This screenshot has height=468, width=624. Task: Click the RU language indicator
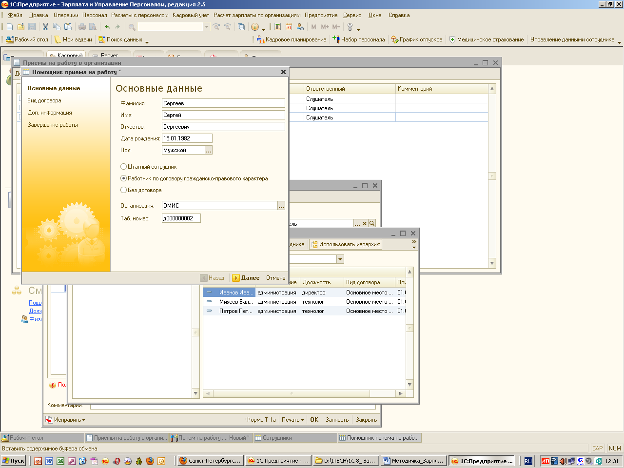point(528,461)
